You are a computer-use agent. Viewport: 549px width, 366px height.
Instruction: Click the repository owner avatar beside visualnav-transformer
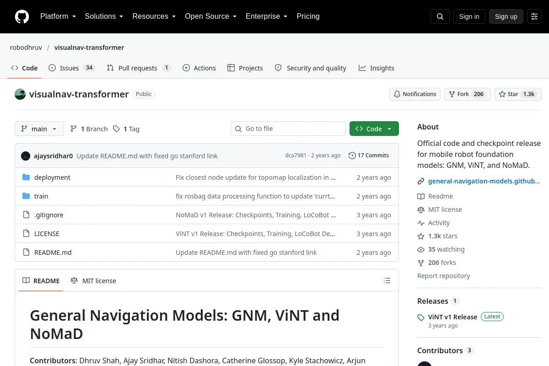[20, 94]
